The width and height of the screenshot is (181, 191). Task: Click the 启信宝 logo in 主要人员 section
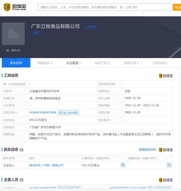[166, 180]
